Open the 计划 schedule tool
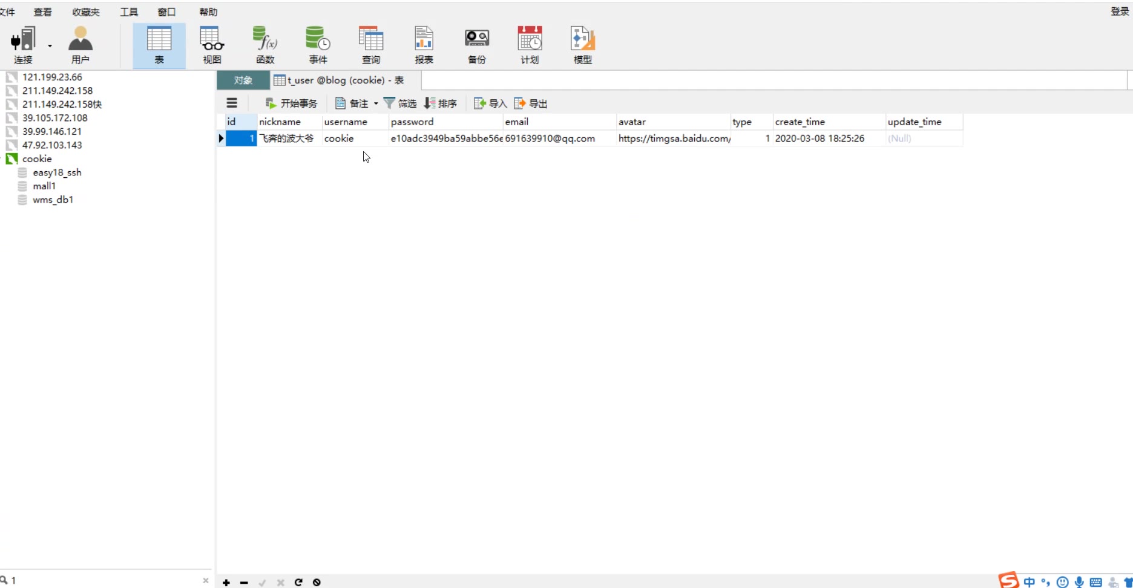 530,45
